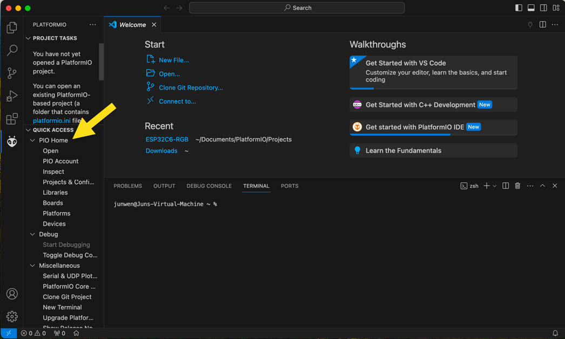565x339 pixels.
Task: Open Get Started with C++ Development walkthrough
Action: [434, 105]
